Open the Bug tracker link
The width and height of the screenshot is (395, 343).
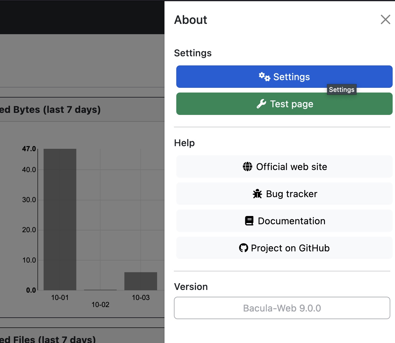coord(284,194)
